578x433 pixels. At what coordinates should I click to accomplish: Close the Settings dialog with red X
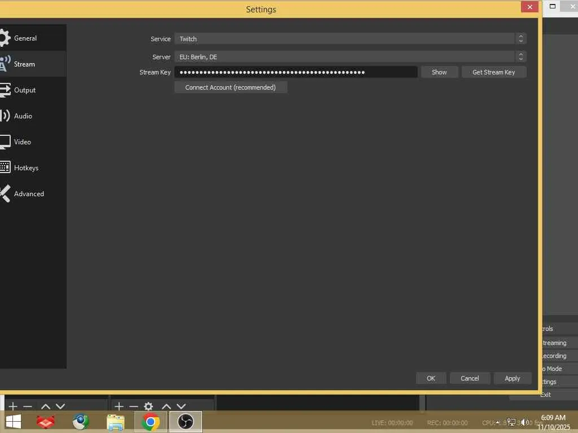pyautogui.click(x=529, y=7)
